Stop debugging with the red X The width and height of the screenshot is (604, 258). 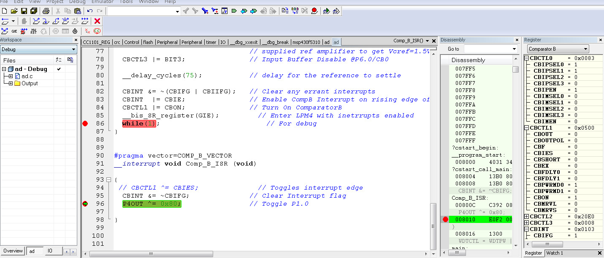coord(98,21)
